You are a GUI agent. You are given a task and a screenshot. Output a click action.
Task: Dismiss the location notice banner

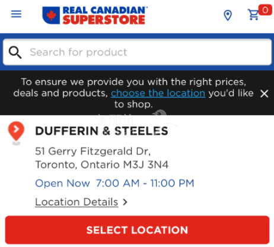265,94
